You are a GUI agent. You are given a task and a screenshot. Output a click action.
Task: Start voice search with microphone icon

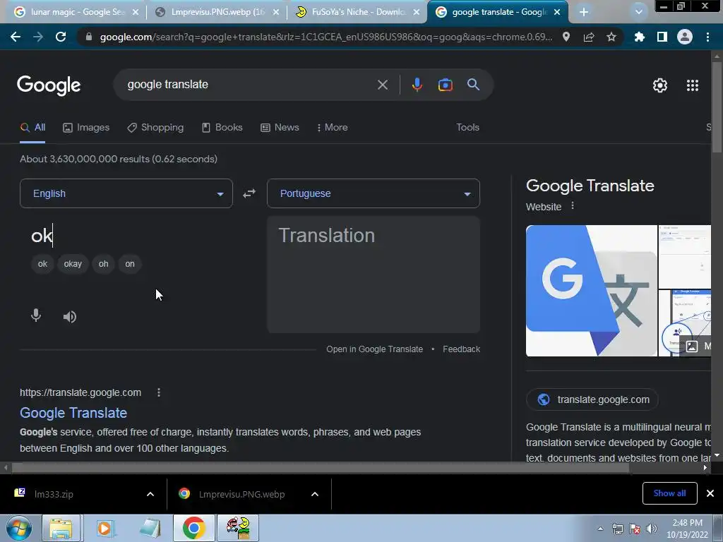(417, 85)
